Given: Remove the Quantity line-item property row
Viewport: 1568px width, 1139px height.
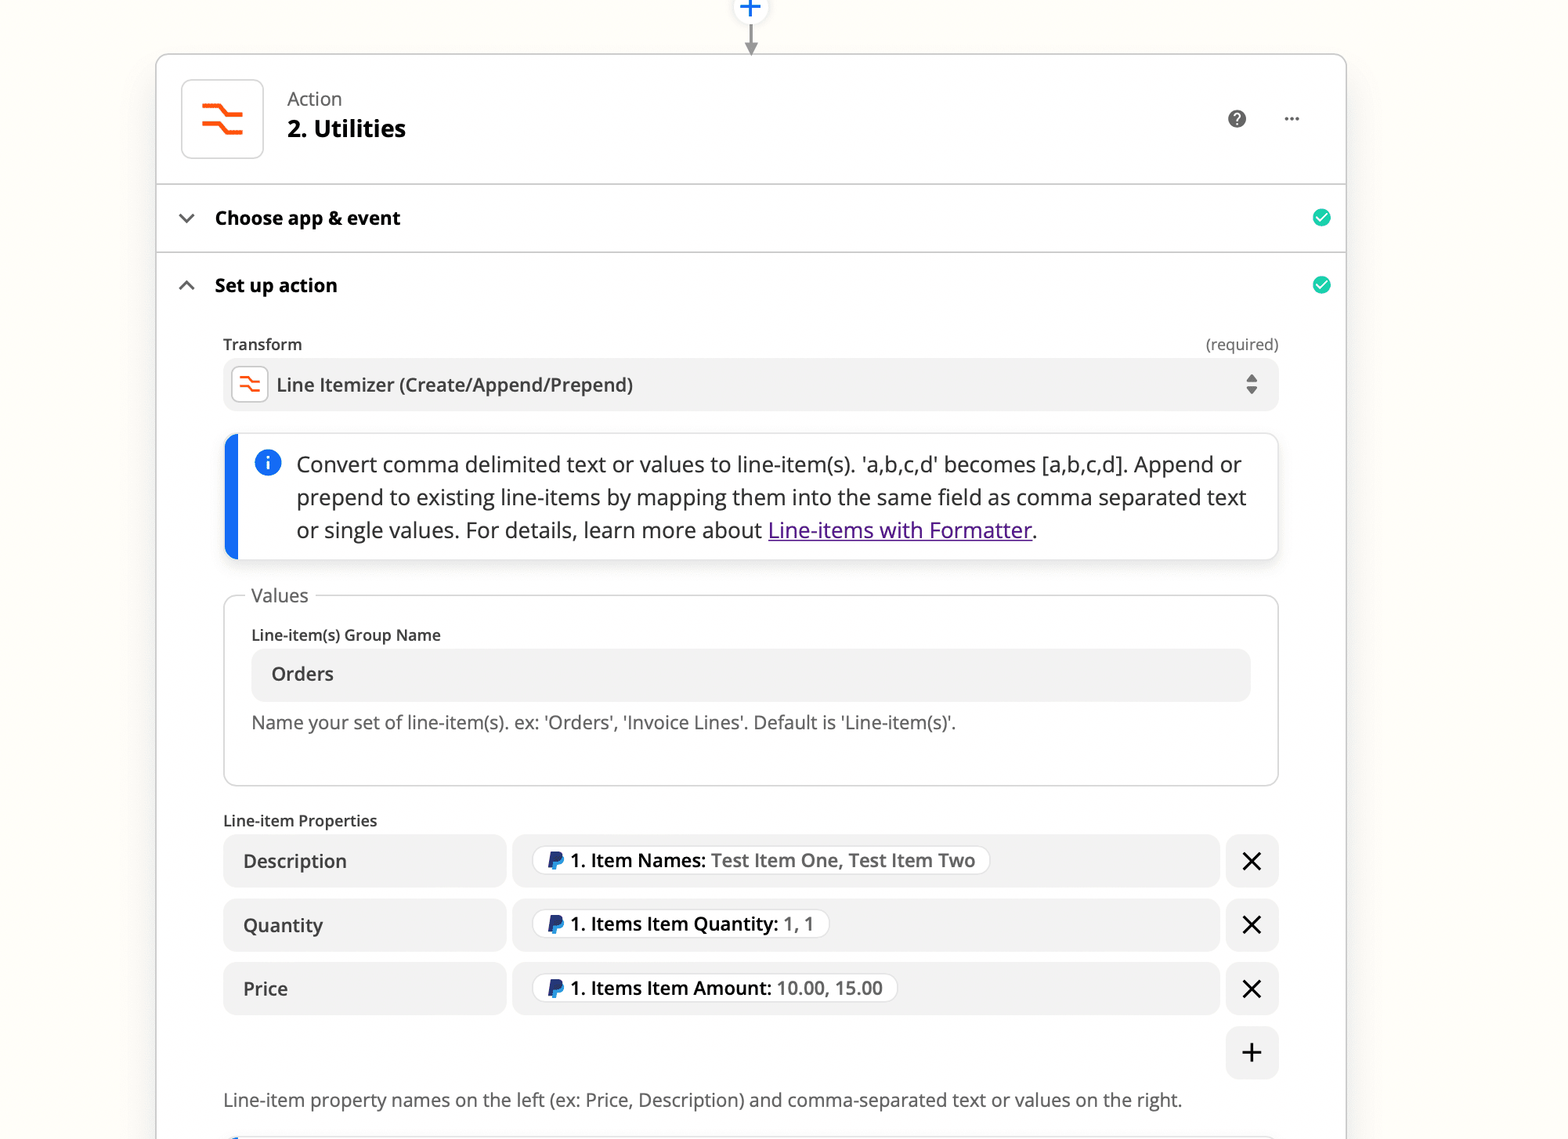Looking at the screenshot, I should coord(1252,925).
